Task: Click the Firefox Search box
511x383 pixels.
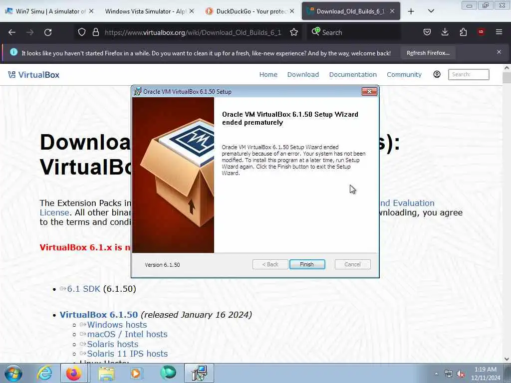Action: 354,32
